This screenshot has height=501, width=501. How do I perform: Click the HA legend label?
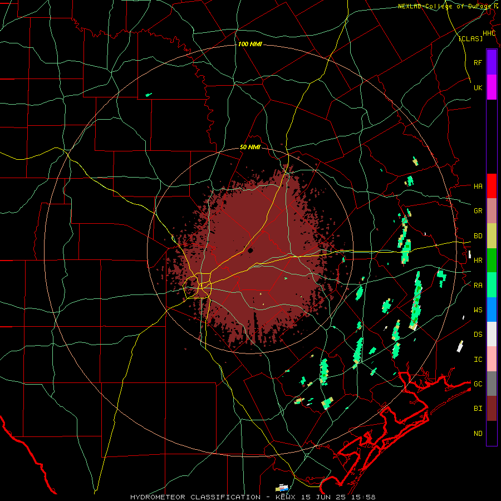(478, 186)
